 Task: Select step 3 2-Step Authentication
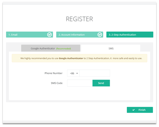click(130, 35)
